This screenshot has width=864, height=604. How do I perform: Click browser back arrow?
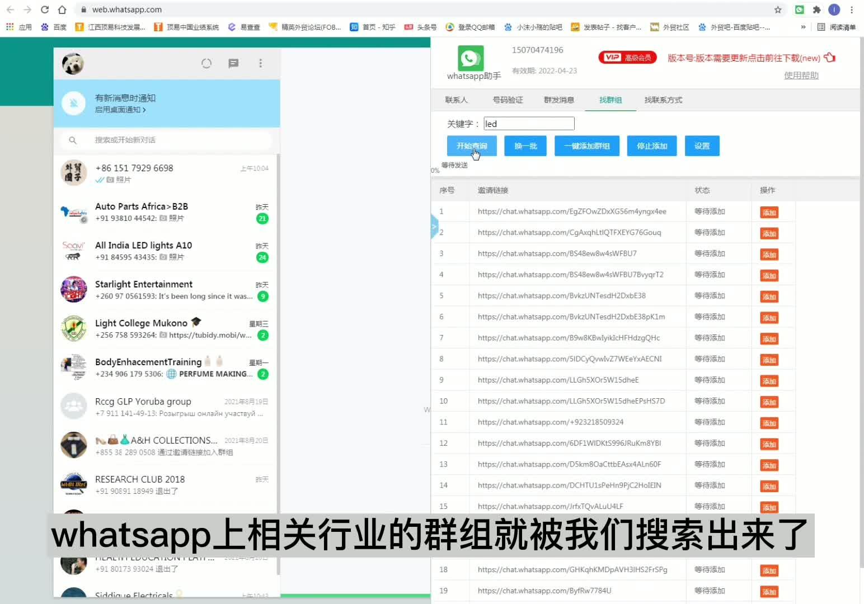point(10,10)
